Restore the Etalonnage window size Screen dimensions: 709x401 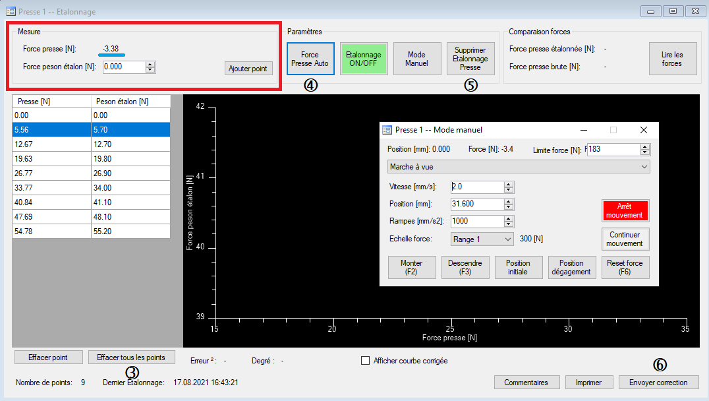[x=673, y=11]
